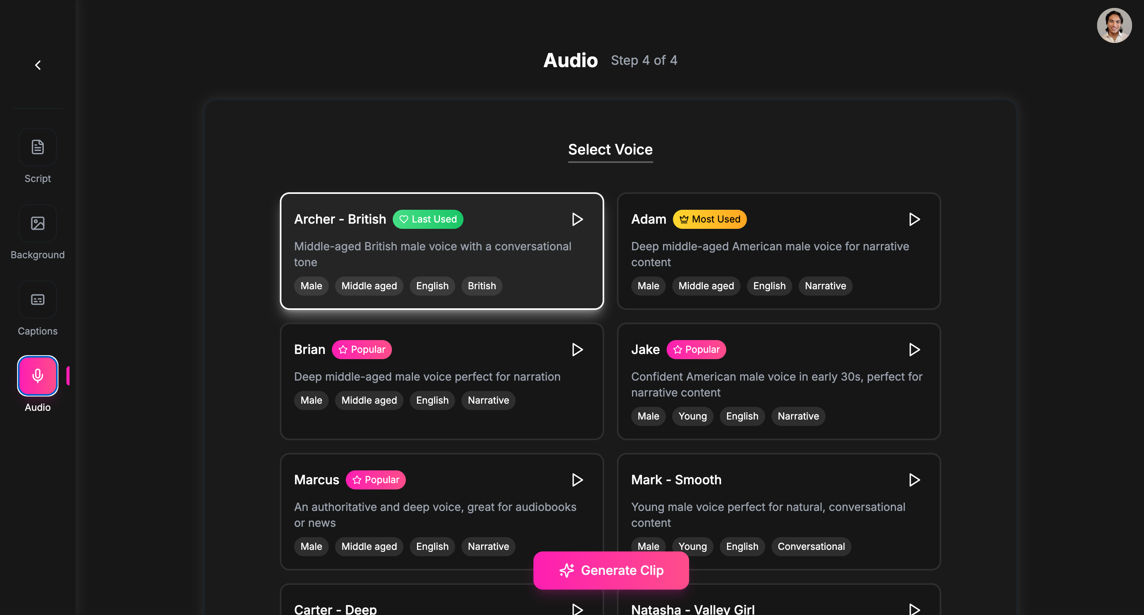Select the Marcus voice title
The image size is (1144, 615).
pos(316,480)
